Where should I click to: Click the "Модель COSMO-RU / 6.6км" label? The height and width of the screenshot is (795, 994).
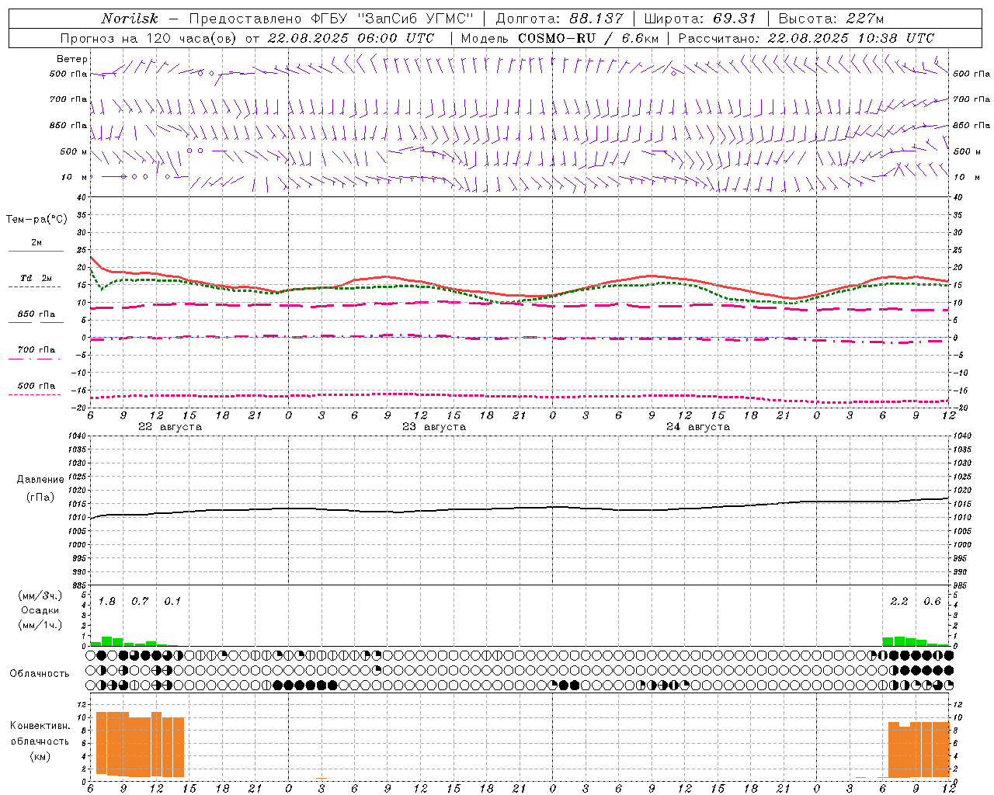click(560, 38)
